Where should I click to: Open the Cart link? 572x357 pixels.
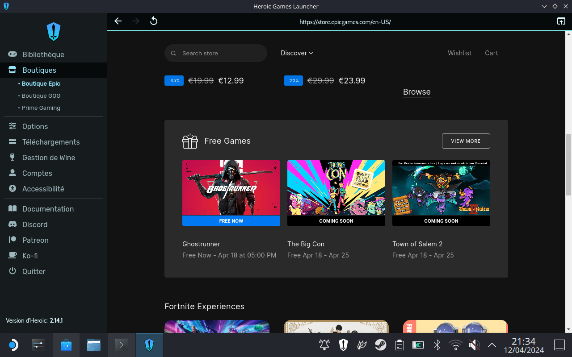coord(491,53)
